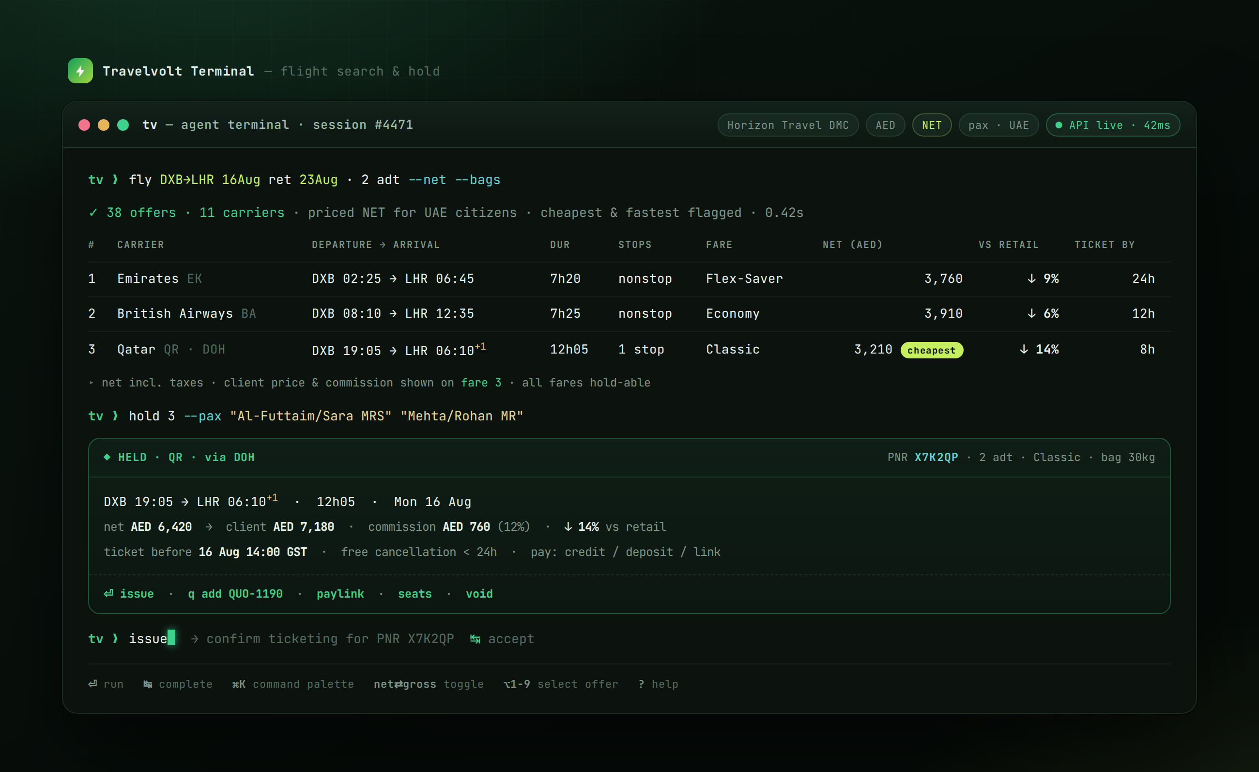Click the seats action
1259x772 pixels.
[x=415, y=594]
